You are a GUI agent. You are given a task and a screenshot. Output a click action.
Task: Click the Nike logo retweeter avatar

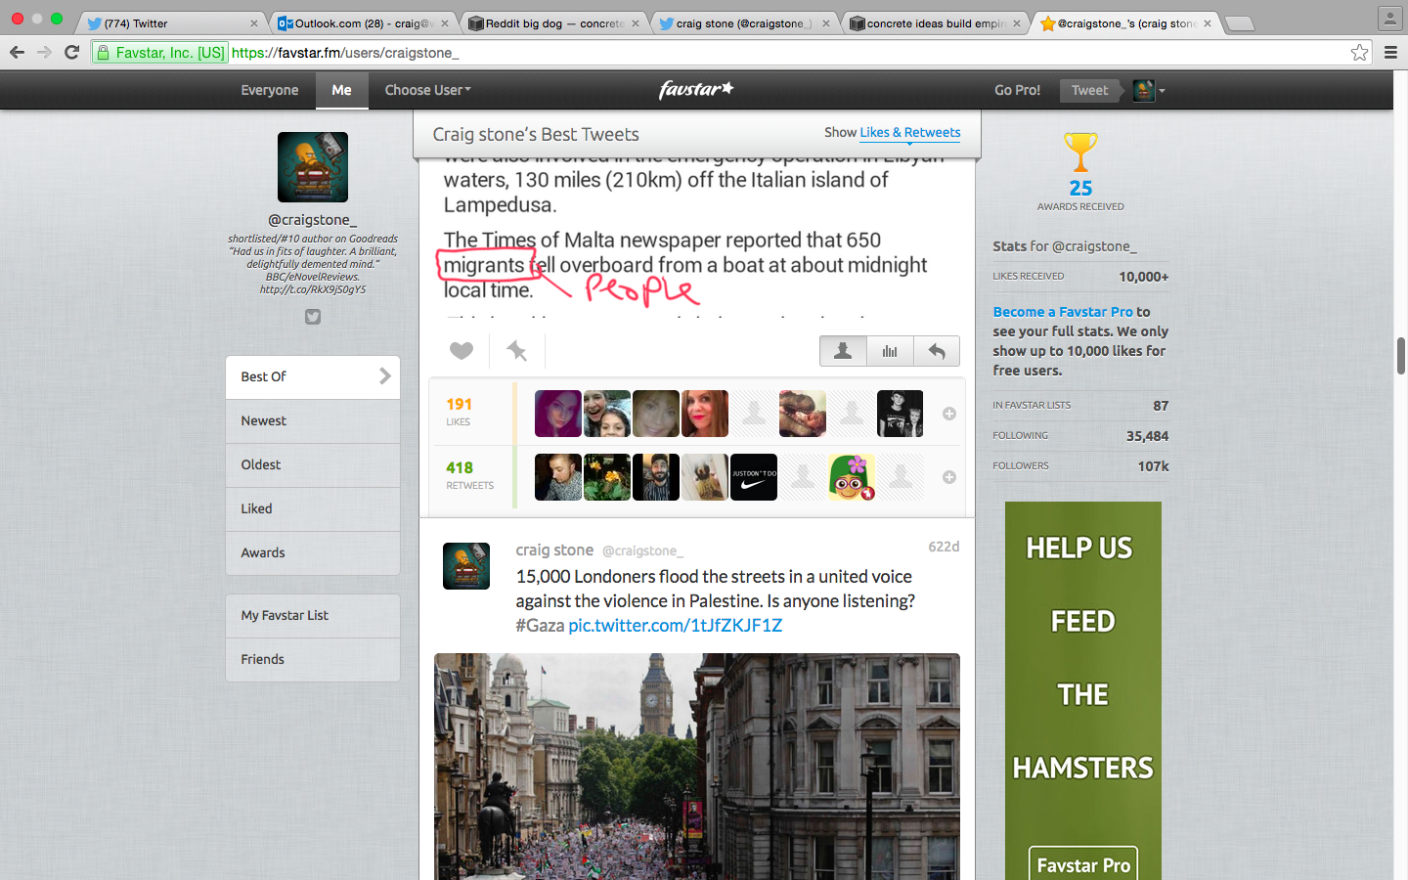pyautogui.click(x=754, y=477)
